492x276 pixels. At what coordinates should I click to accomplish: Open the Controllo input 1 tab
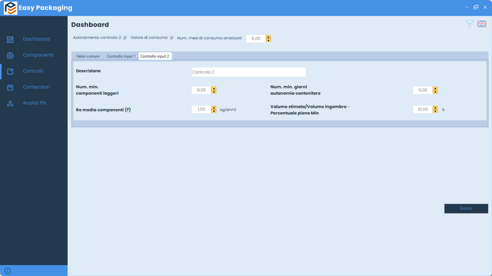121,56
